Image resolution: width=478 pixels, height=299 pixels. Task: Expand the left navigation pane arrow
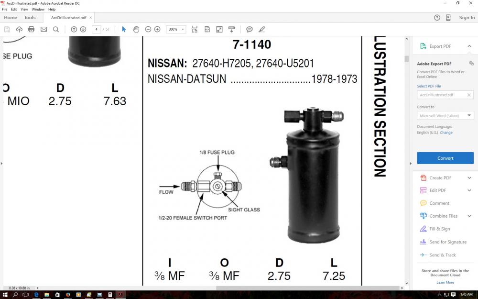[x=1, y=163]
